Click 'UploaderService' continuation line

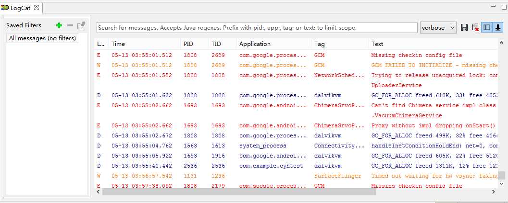(x=396, y=86)
